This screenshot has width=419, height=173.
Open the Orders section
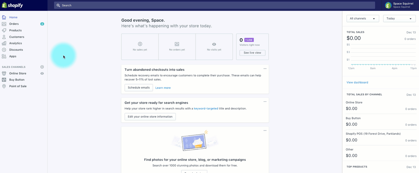14,24
